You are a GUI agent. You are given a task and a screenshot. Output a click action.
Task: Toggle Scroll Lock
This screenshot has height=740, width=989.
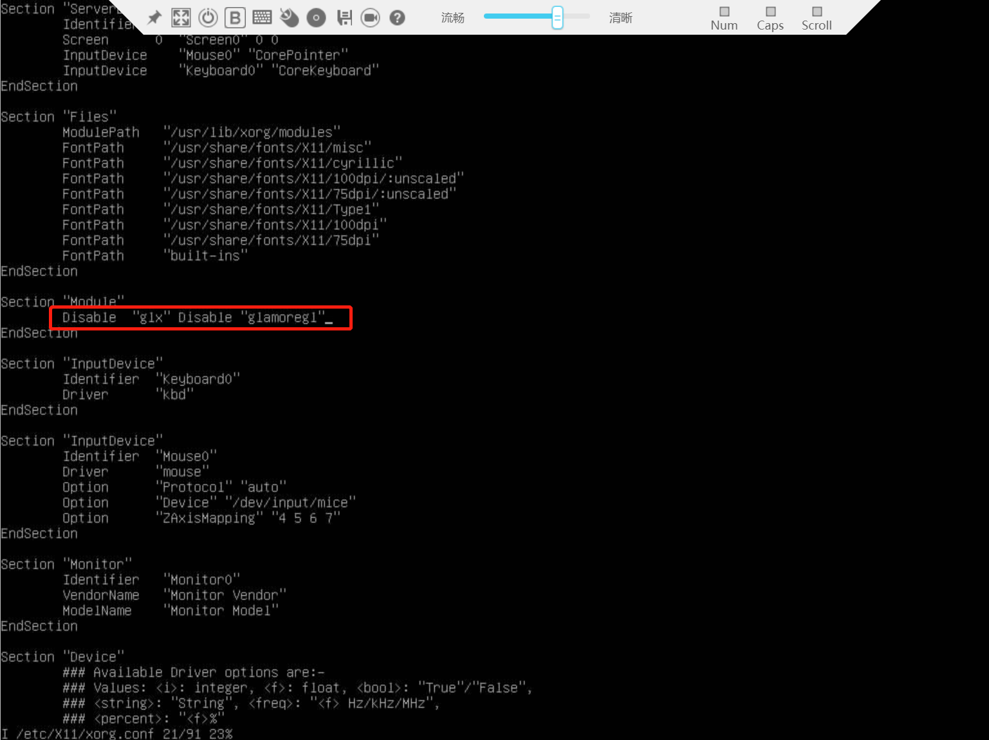[816, 17]
